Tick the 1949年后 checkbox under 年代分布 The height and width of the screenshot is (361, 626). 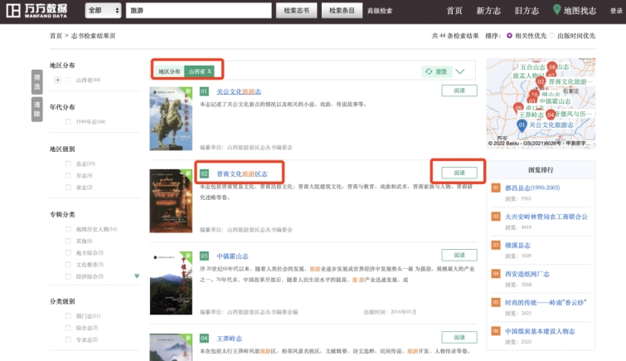coord(69,121)
